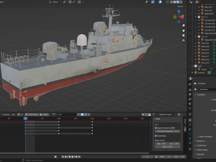
Task: Collapse the Transform panel
Action: pos(195,94)
